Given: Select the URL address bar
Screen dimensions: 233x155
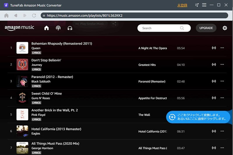Looking at the screenshot, I should coord(134,15).
